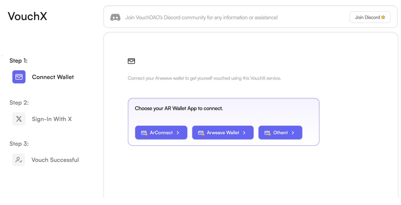Screen dimensions: 401x205
Task: Connect using the Arweave Wallet button
Action: click(x=223, y=133)
